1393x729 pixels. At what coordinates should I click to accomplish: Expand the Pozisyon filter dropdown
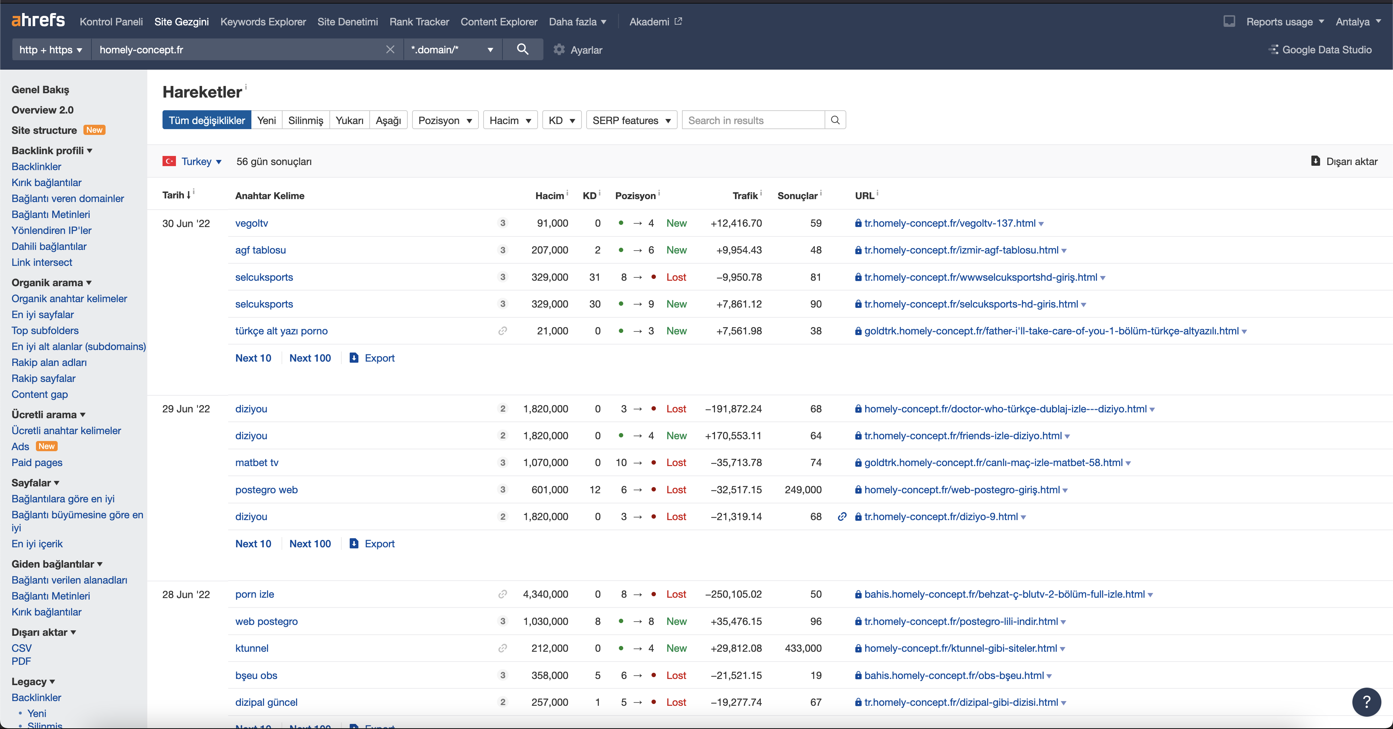[x=445, y=120]
